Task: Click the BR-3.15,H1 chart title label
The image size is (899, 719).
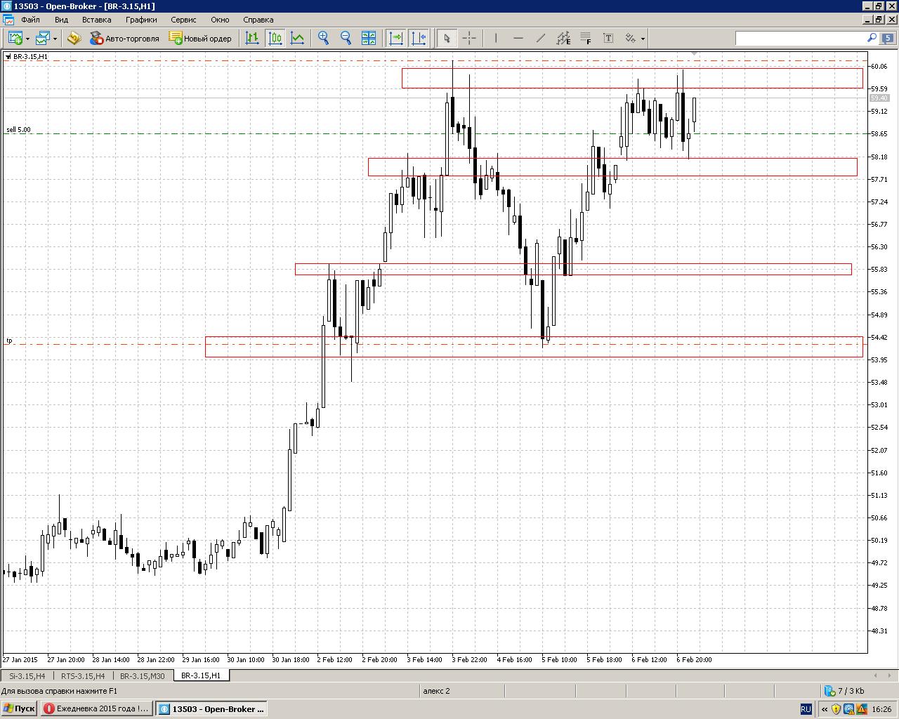Action: click(30, 56)
